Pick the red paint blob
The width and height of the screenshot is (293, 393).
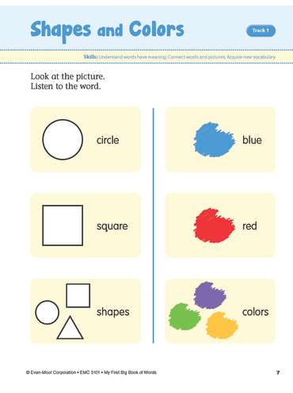click(214, 225)
